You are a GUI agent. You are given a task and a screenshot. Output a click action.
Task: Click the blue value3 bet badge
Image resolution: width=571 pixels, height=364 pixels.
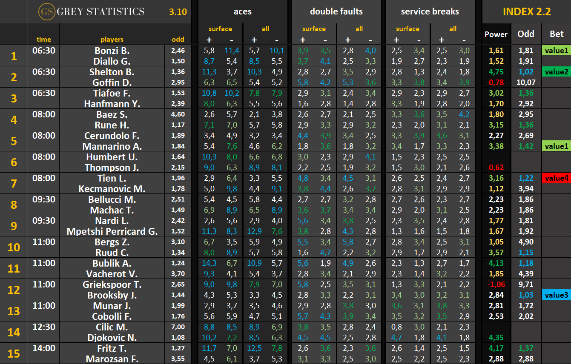pos(556,295)
